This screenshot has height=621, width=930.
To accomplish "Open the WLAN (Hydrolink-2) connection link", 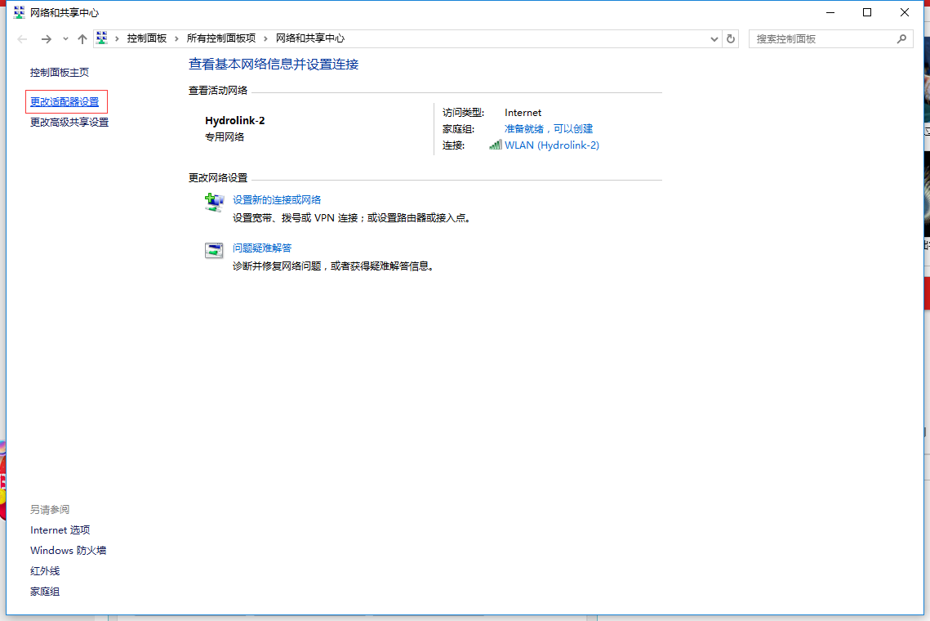I will click(552, 145).
